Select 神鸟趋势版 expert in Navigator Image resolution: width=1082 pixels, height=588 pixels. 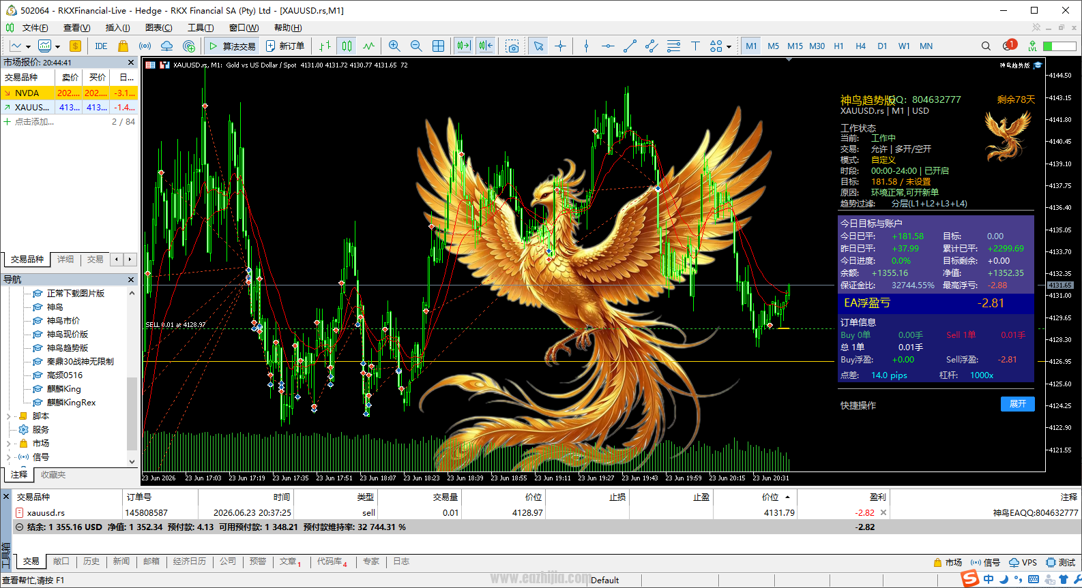(x=67, y=348)
